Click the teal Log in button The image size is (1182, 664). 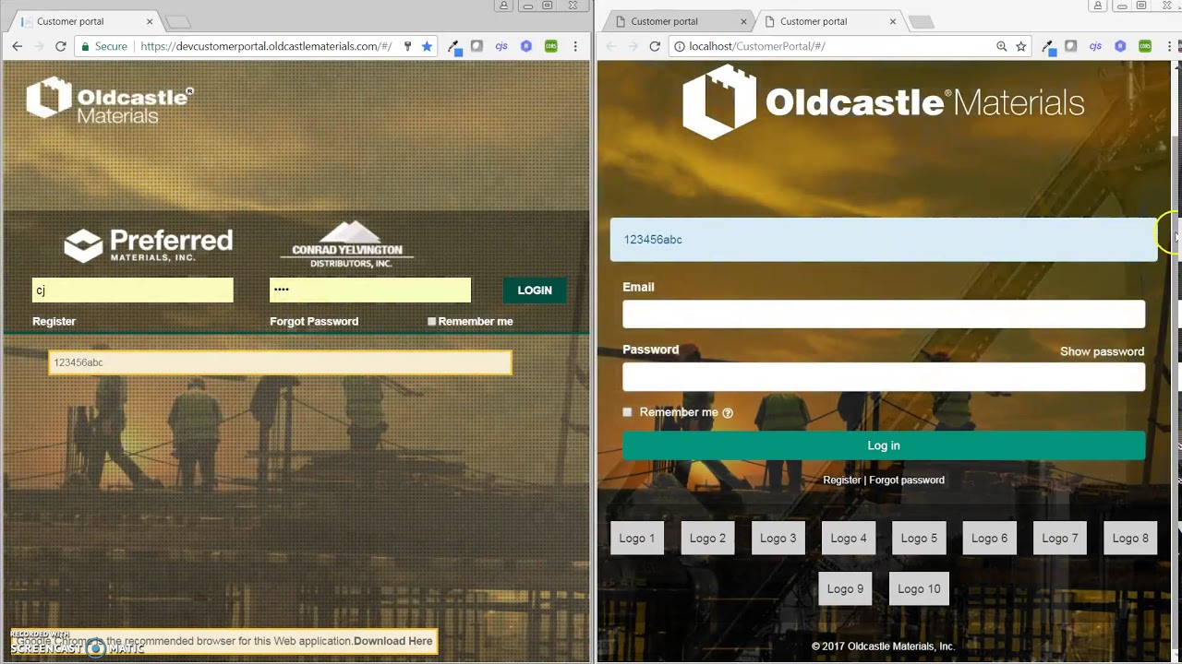tap(884, 445)
